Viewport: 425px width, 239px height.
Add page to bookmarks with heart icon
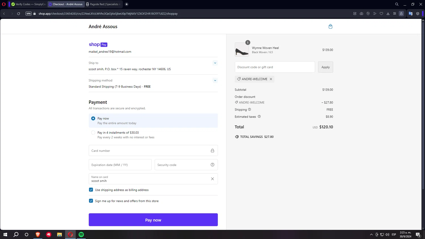[381, 14]
